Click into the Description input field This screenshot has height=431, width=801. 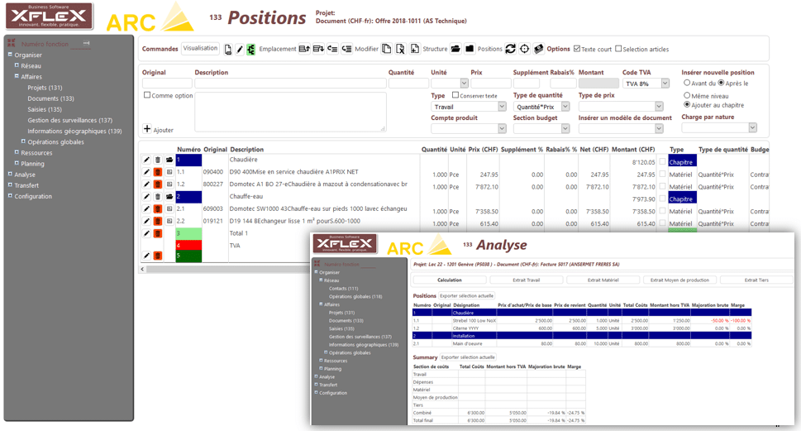[289, 84]
